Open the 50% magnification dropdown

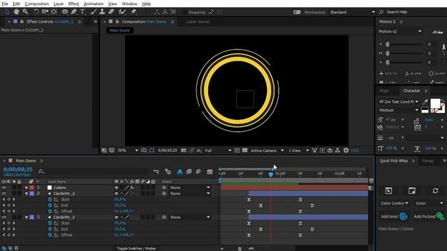[x=127, y=151]
